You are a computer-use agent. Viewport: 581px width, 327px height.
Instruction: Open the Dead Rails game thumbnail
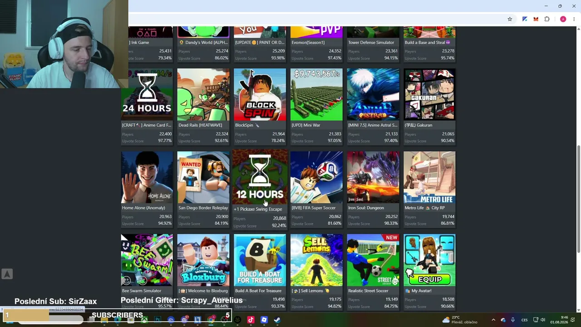coord(203,94)
